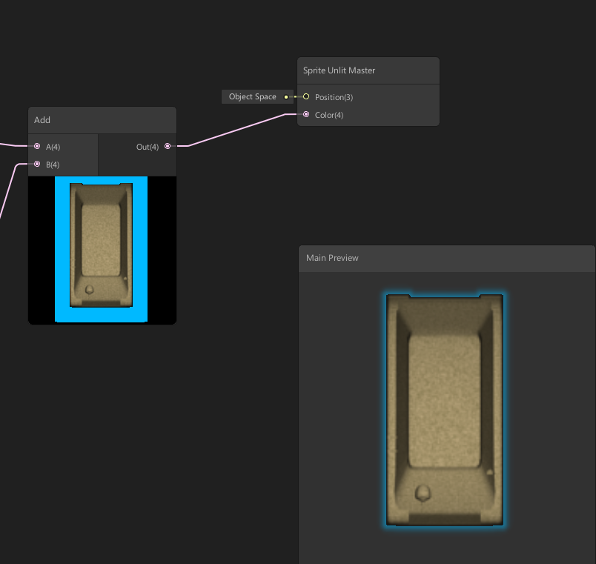Click the cyan-bordered sprite preview in Add node
596x564 pixels.
[102, 250]
